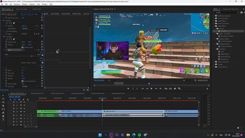The height and width of the screenshot is (138, 245).
Task: Select the Edge Feather effect
Action: click(225, 54)
